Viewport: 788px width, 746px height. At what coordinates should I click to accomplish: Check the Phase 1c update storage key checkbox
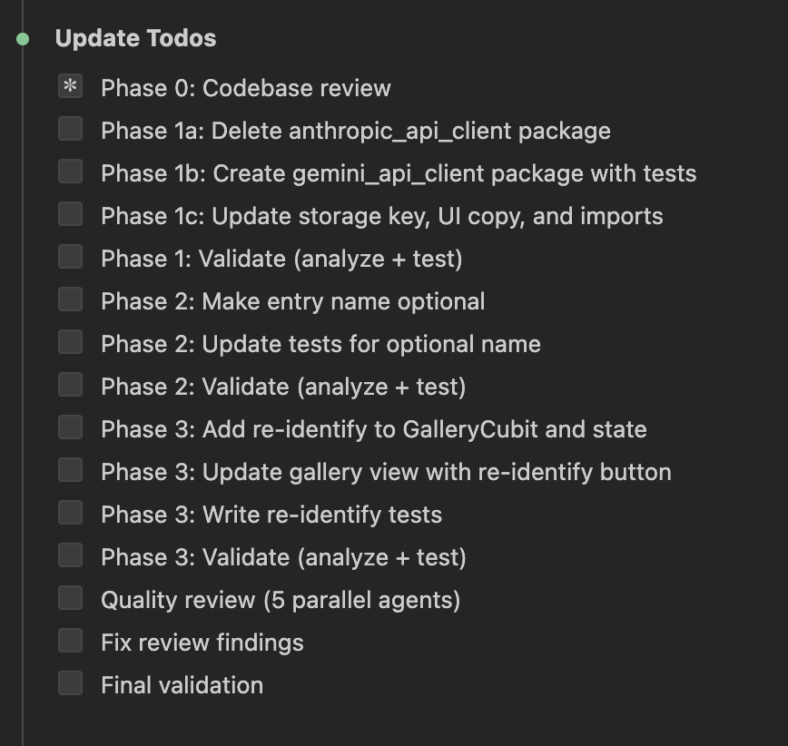[x=70, y=215]
